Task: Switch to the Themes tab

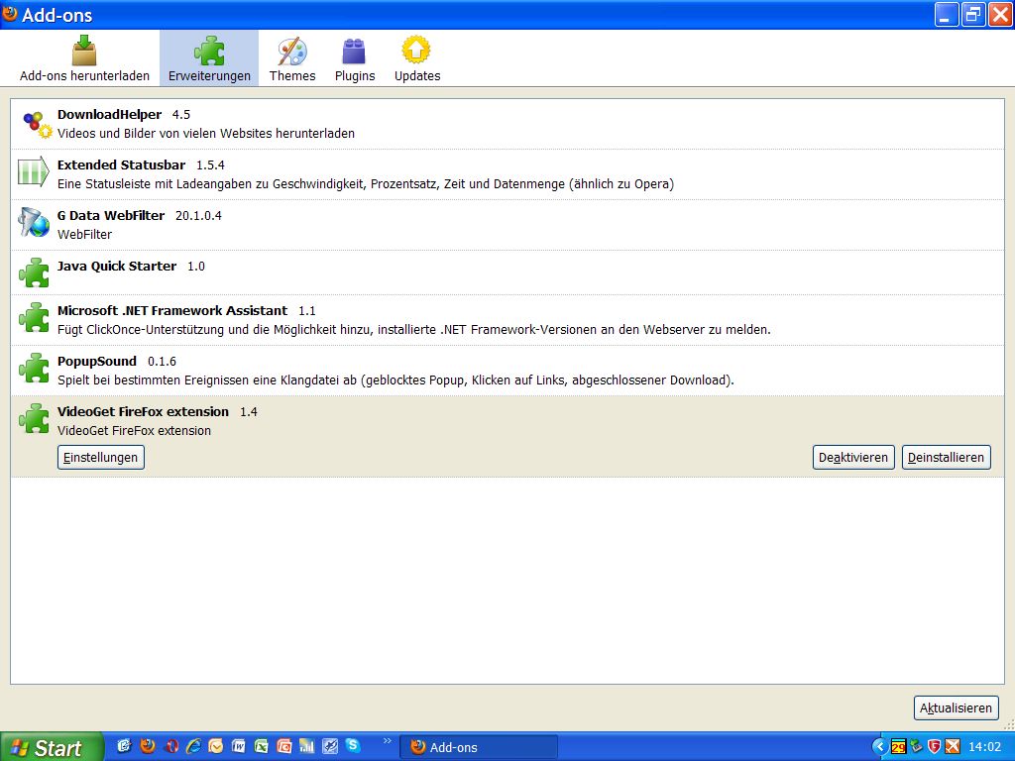Action: (x=292, y=58)
